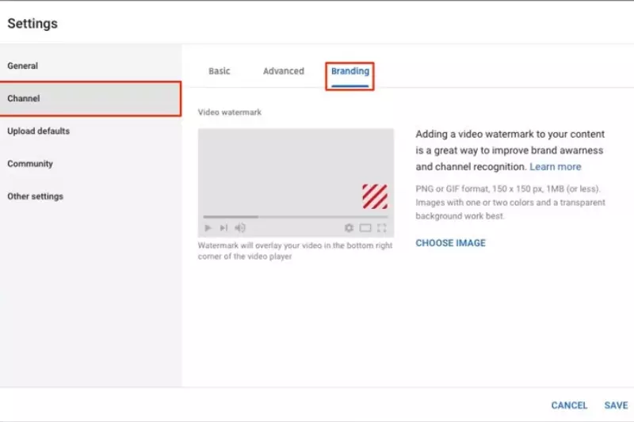
Task: Click the play icon in watermark preview
Action: point(208,228)
